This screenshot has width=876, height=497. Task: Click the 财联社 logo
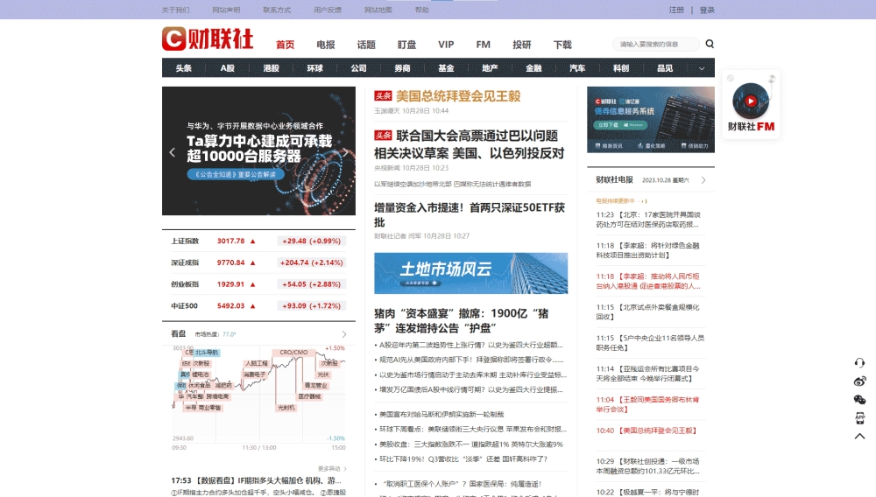(x=208, y=39)
